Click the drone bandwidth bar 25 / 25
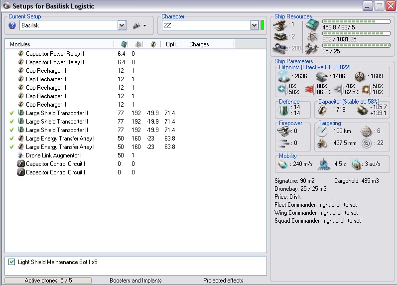 point(356,45)
